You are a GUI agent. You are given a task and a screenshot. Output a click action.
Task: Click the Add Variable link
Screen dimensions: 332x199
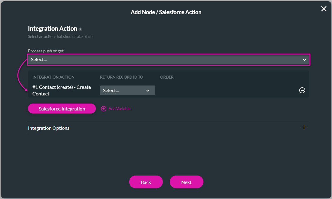tap(119, 109)
